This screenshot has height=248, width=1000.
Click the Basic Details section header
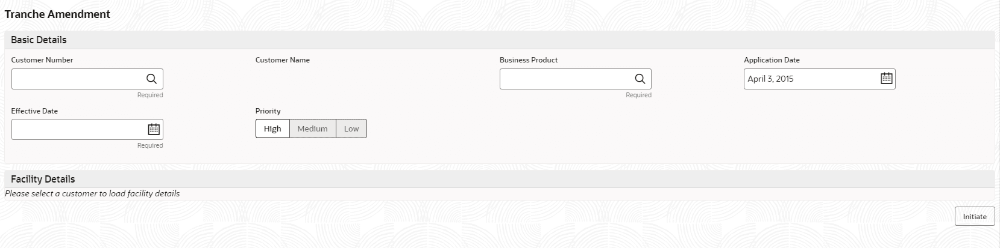(39, 40)
